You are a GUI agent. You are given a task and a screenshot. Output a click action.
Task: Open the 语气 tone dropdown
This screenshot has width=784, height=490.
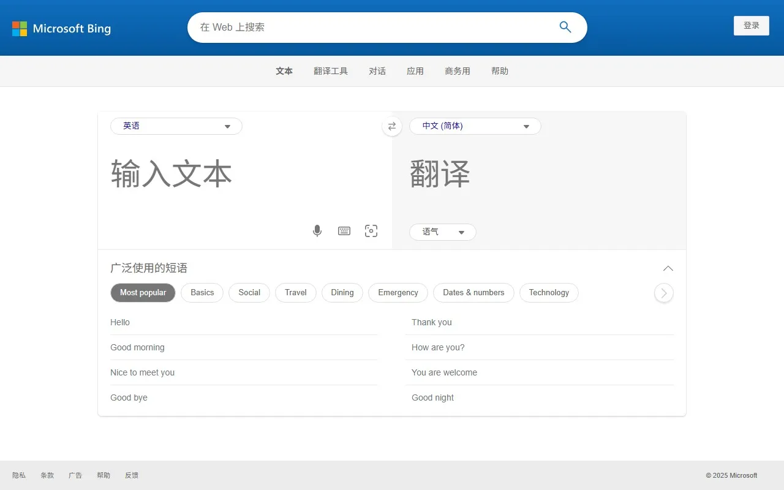tap(442, 232)
